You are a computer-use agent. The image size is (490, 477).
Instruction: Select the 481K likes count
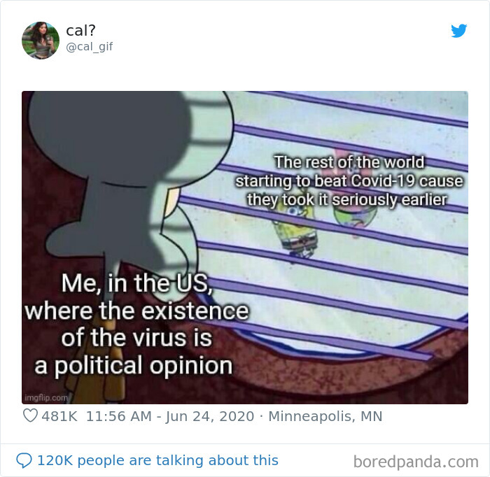pos(59,416)
